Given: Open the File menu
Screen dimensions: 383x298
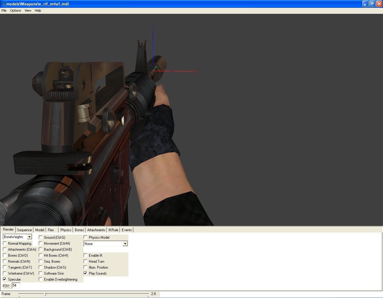Looking at the screenshot, I should click(4, 10).
